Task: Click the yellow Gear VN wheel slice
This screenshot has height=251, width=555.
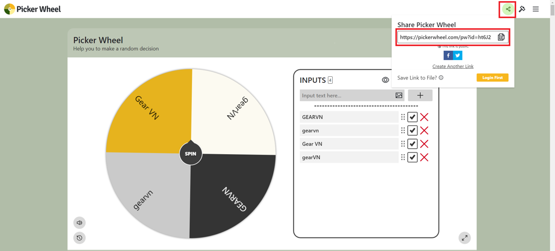Action: [149, 111]
